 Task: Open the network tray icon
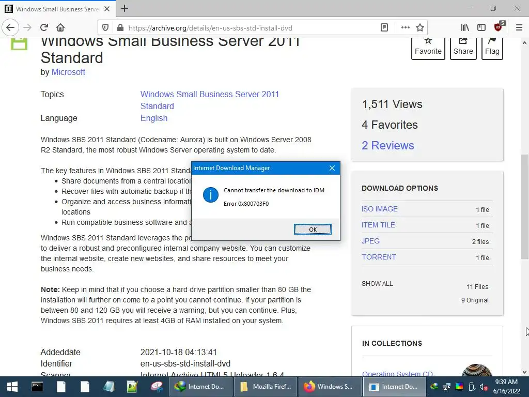[x=447, y=387]
